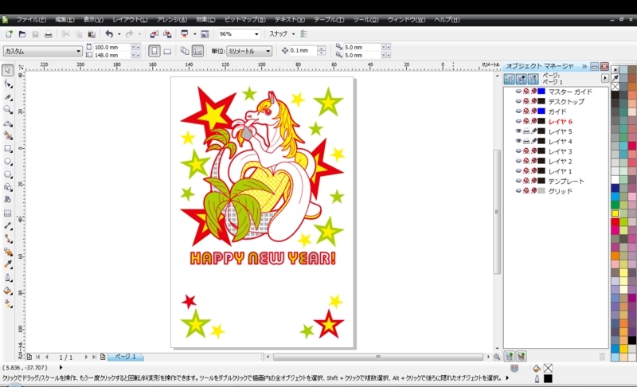Click the new master layer button
Screen dimensions: 637x387
[x=521, y=356]
